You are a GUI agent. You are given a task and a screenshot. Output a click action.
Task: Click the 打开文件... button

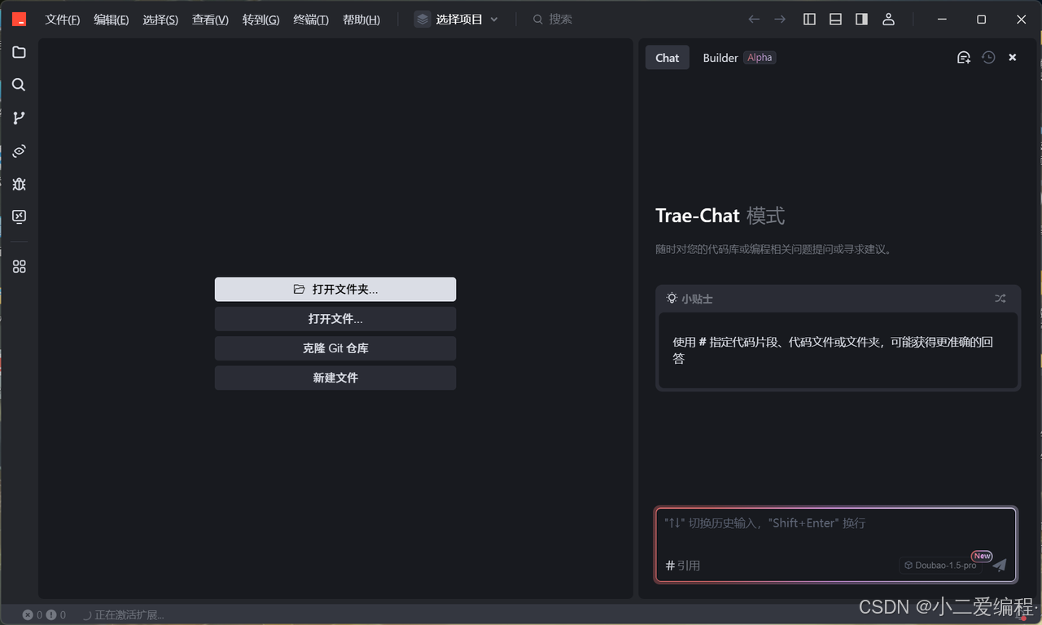click(335, 319)
